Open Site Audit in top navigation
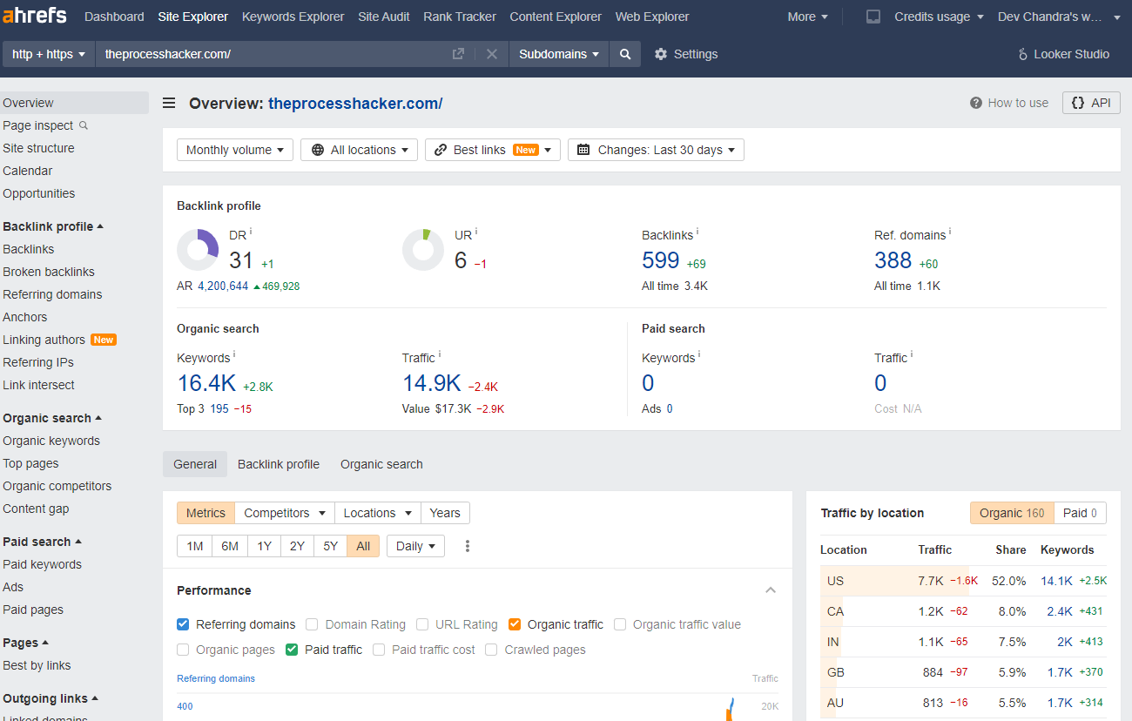Screen dimensions: 1132x721 (x=384, y=17)
